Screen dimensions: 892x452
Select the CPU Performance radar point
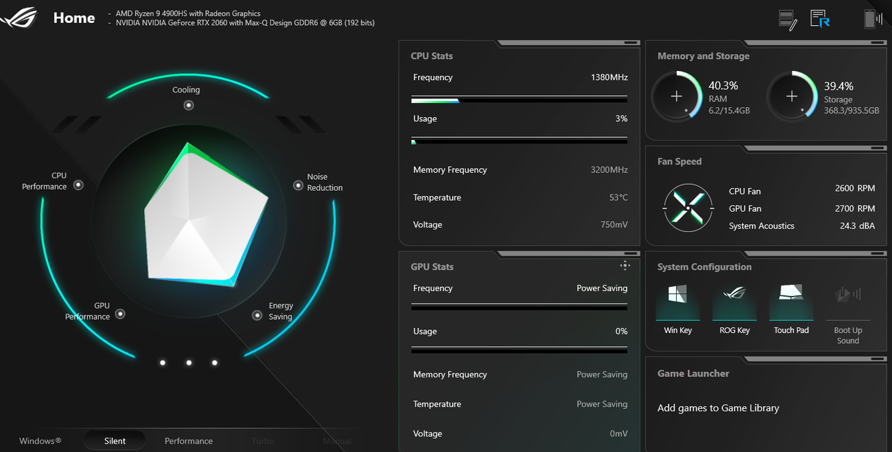click(x=78, y=185)
